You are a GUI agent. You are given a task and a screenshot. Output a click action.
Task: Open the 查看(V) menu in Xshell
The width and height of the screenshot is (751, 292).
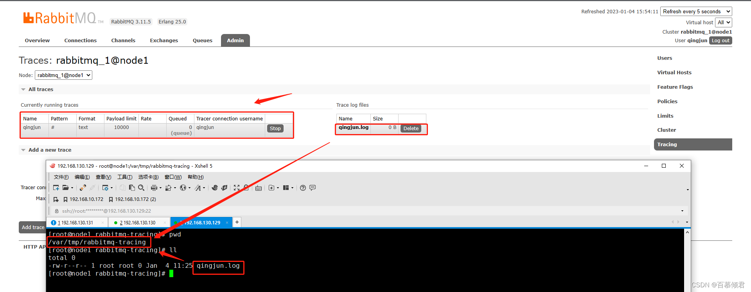104,177
